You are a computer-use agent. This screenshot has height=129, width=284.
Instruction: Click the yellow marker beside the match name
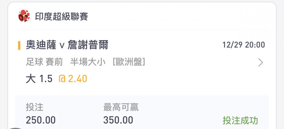(19, 45)
